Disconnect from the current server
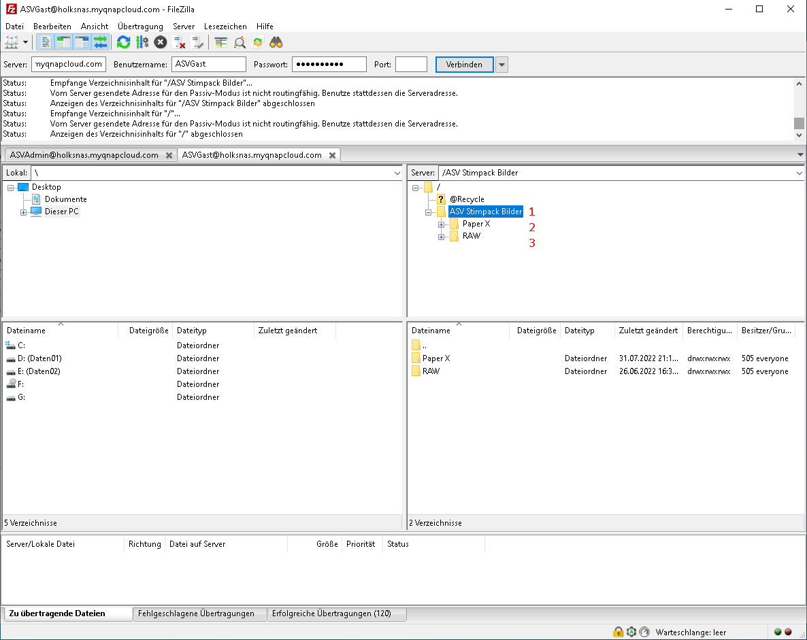The image size is (807, 640). (x=179, y=42)
